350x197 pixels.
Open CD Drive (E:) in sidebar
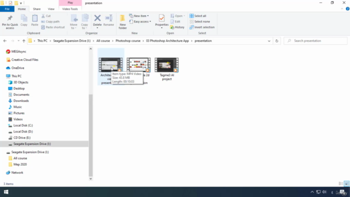tap(22, 138)
